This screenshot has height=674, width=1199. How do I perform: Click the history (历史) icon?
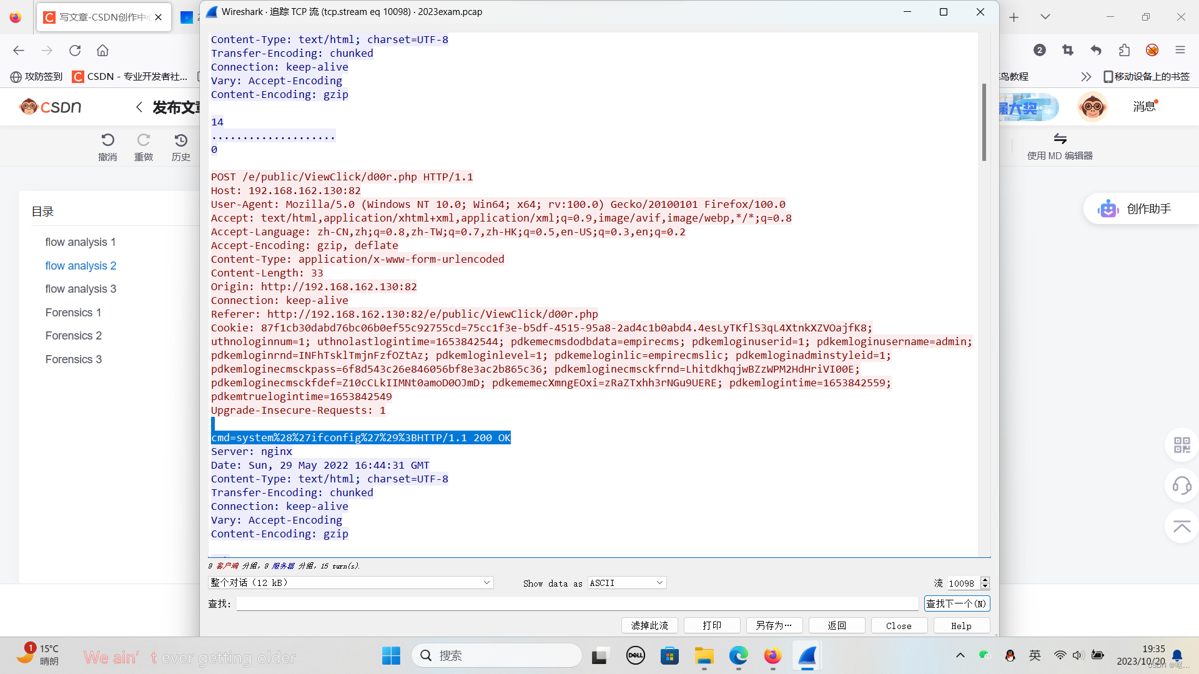tap(181, 140)
